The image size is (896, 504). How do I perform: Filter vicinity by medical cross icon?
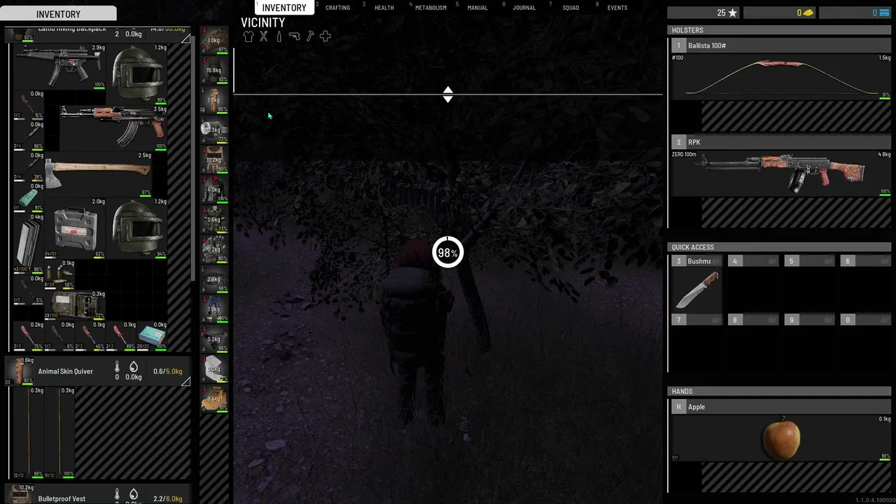325,36
